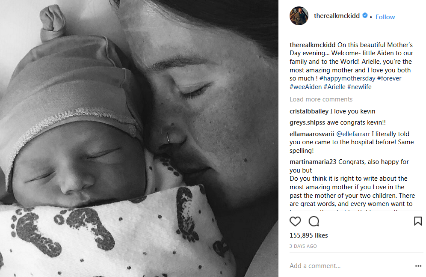Open the three-dot more options menu
Image resolution: width=426 pixels, height=277 pixels.
click(x=418, y=266)
